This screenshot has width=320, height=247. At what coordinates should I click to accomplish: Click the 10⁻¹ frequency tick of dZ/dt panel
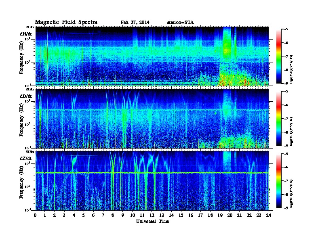pyautogui.click(x=28, y=210)
